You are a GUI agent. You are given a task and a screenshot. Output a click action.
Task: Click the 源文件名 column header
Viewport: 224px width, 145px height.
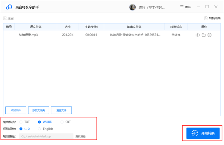coord(36,27)
